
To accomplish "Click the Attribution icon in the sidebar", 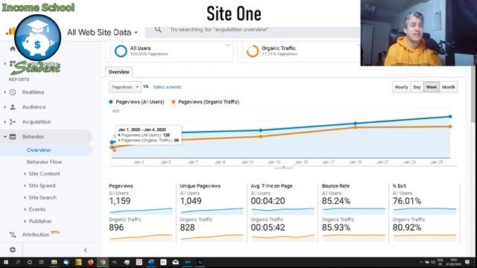I will pyautogui.click(x=13, y=234).
